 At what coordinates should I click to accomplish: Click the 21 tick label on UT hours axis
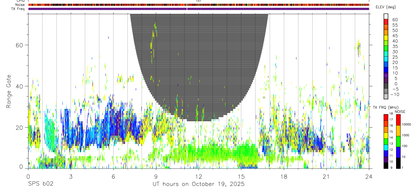point(326,177)
